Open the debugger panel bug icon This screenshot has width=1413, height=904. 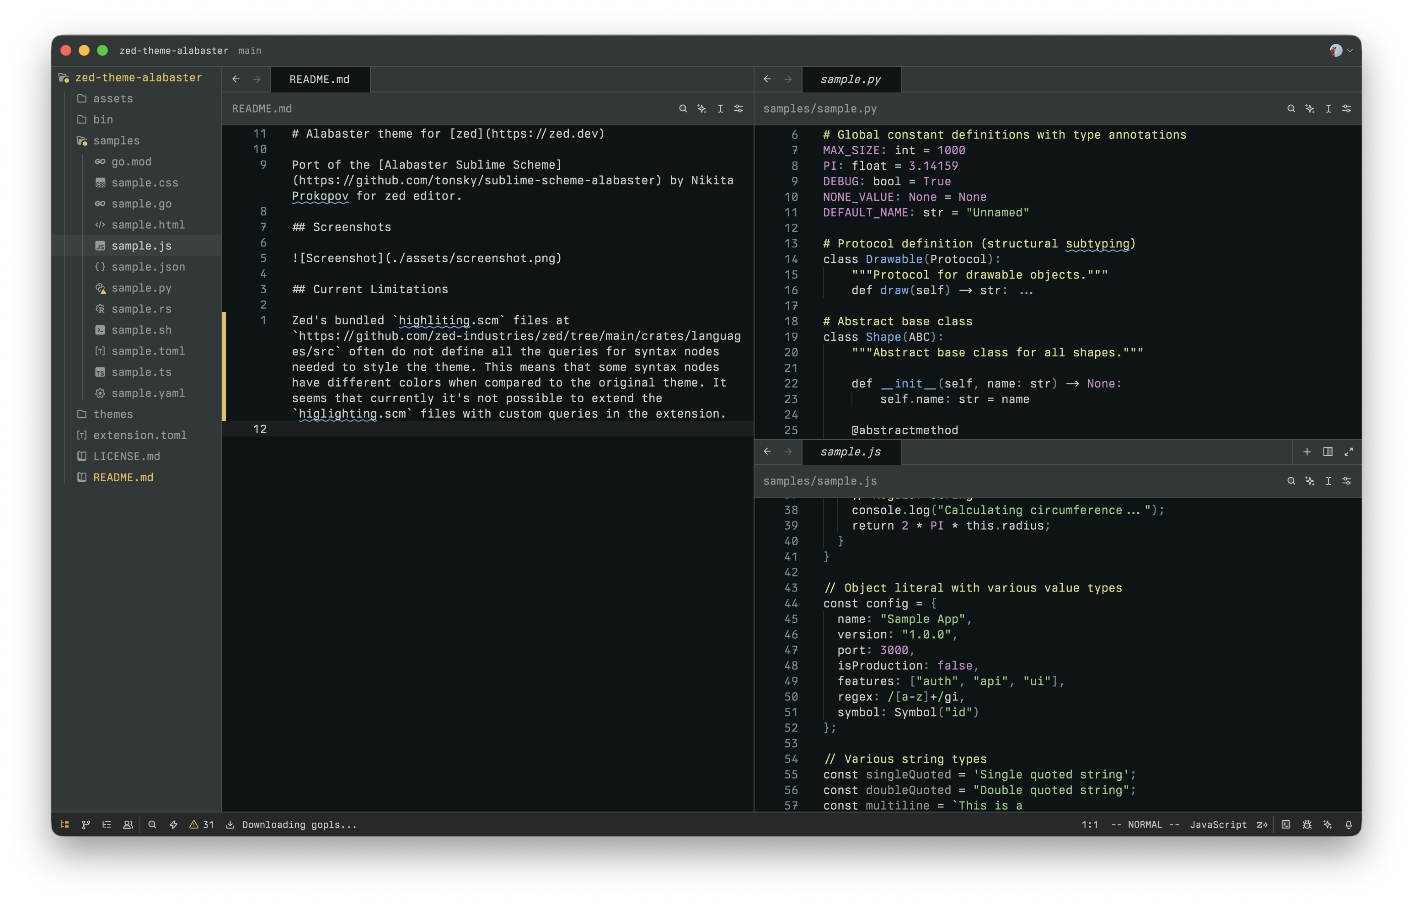pos(1307,824)
